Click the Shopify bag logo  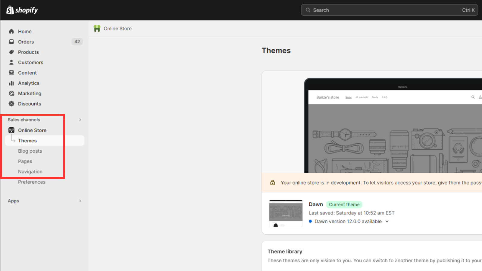tap(10, 10)
